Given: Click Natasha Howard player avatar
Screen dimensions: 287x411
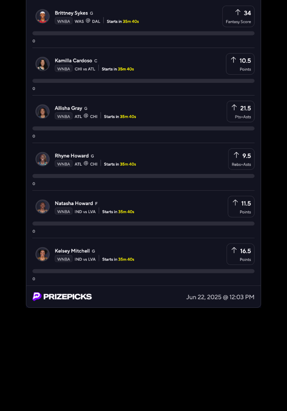Looking at the screenshot, I should 43,206.
